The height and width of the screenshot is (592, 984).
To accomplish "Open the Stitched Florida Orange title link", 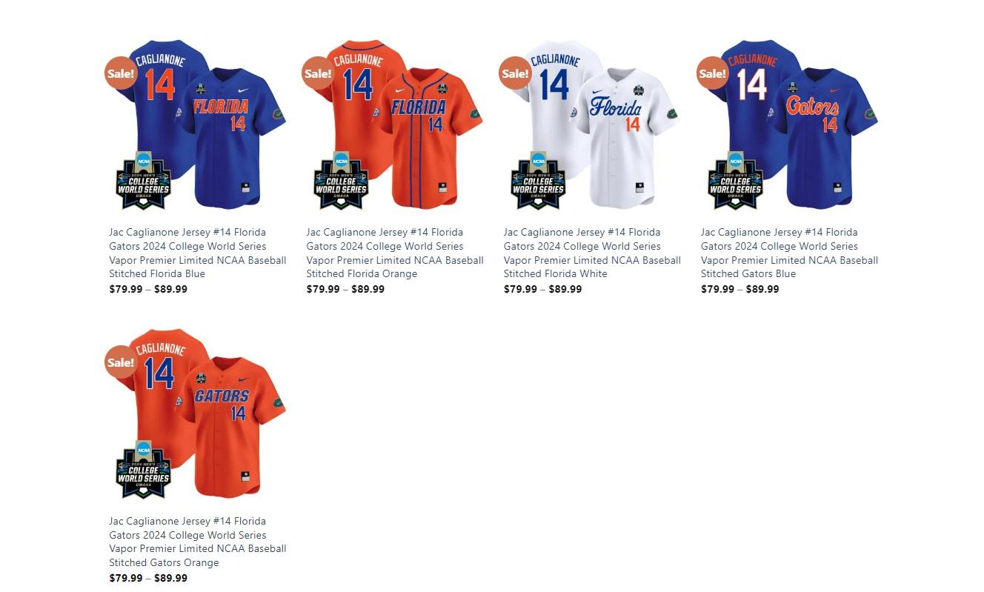I will 395,253.
